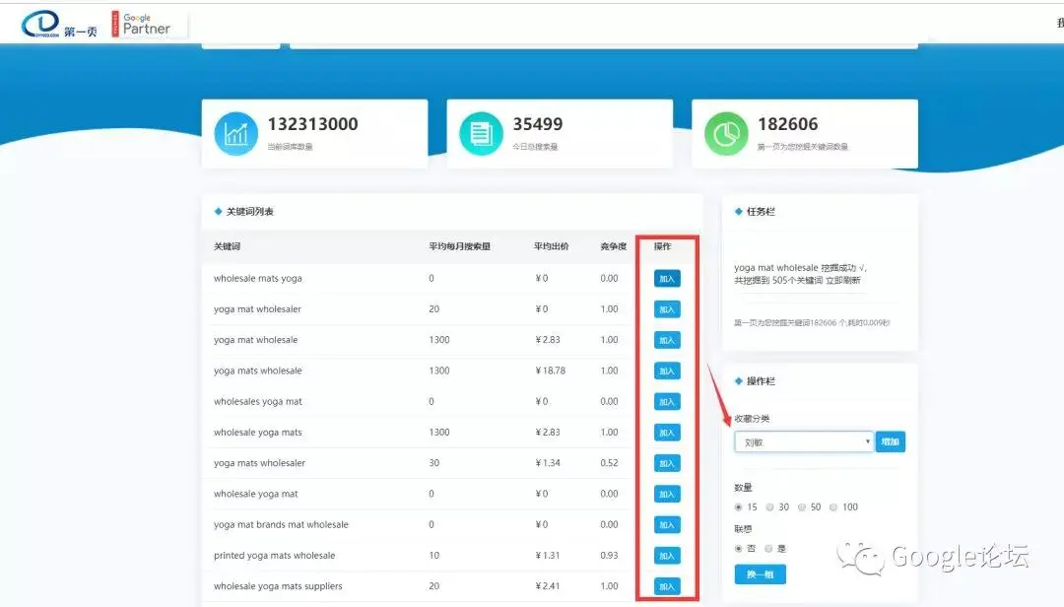Click the 第一页 logo in header

pos(59,27)
